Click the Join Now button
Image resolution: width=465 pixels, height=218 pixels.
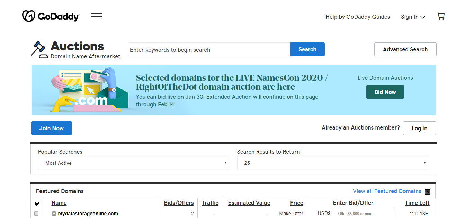point(52,128)
